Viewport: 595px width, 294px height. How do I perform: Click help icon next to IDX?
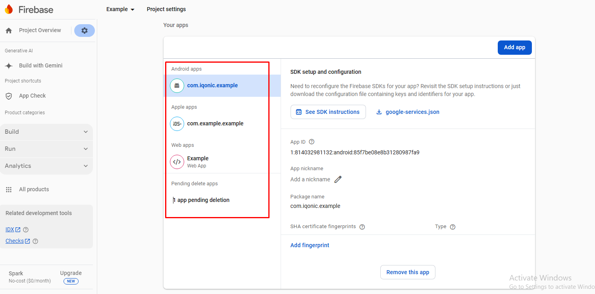pos(26,230)
